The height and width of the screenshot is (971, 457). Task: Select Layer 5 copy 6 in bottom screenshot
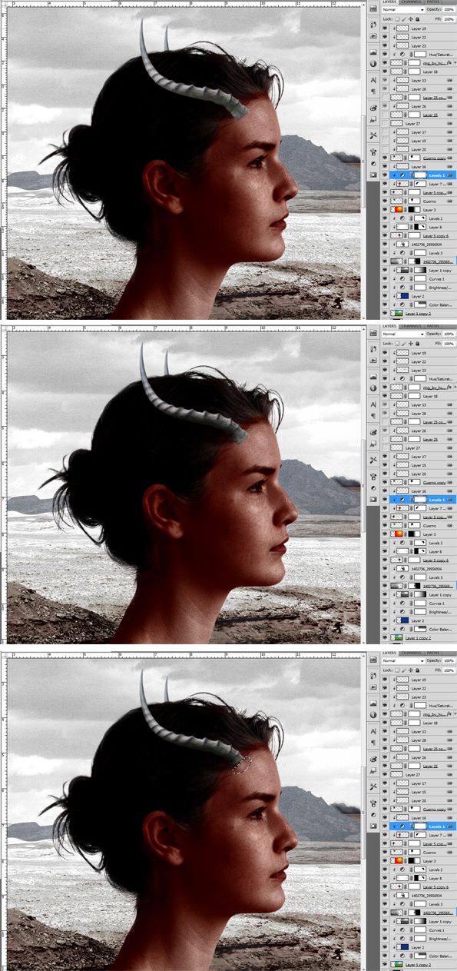click(x=422, y=887)
